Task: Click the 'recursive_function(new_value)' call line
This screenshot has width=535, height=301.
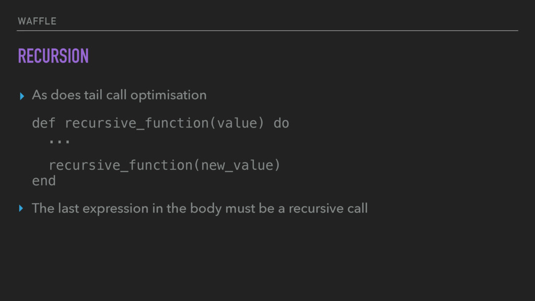Action: [165, 166]
